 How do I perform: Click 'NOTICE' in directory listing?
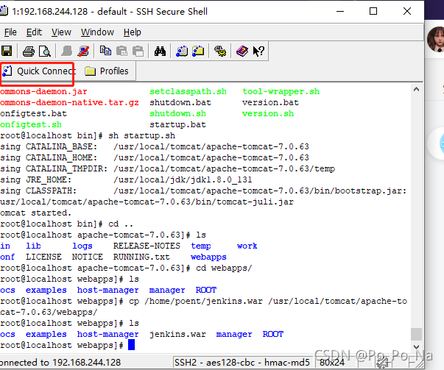click(88, 257)
